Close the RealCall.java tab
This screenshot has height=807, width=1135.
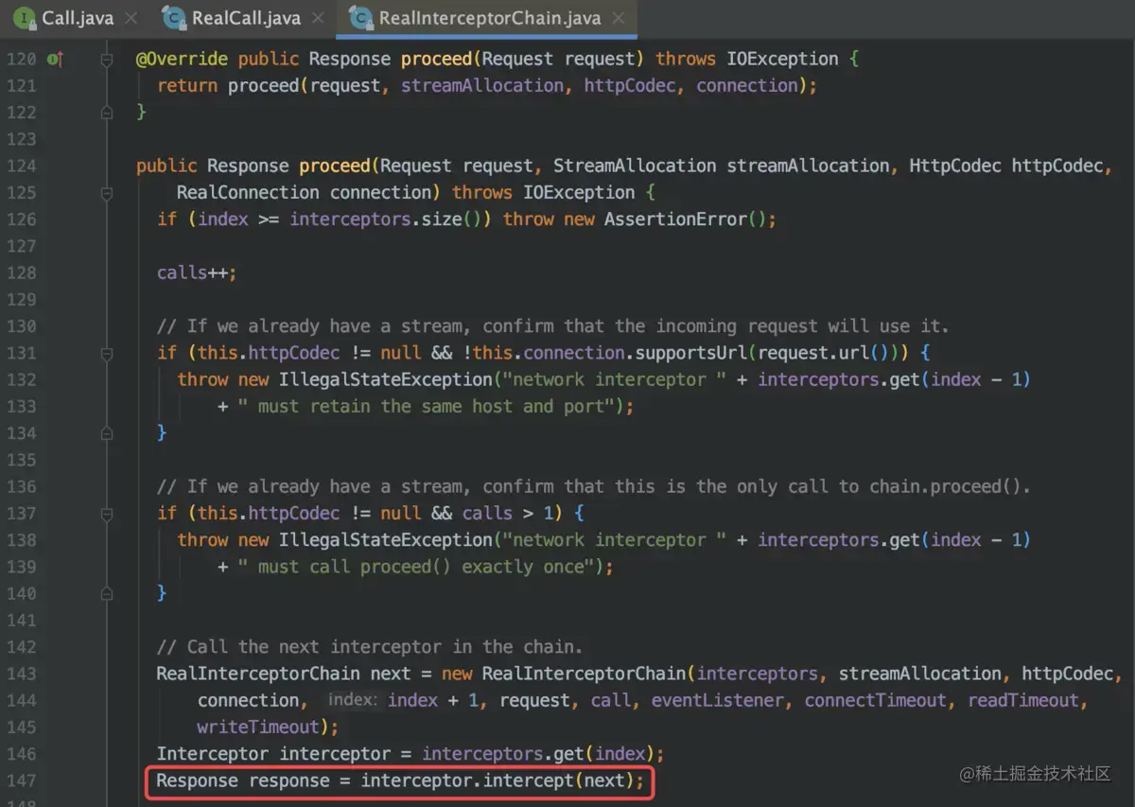pos(317,18)
